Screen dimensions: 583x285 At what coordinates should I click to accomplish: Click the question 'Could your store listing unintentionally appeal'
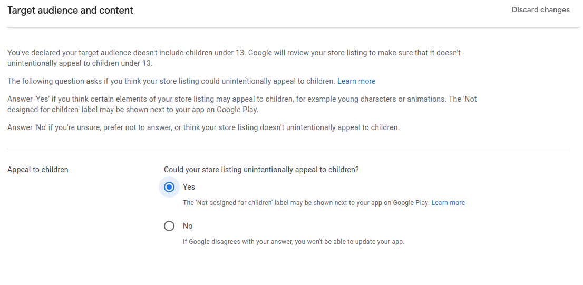[x=261, y=170]
